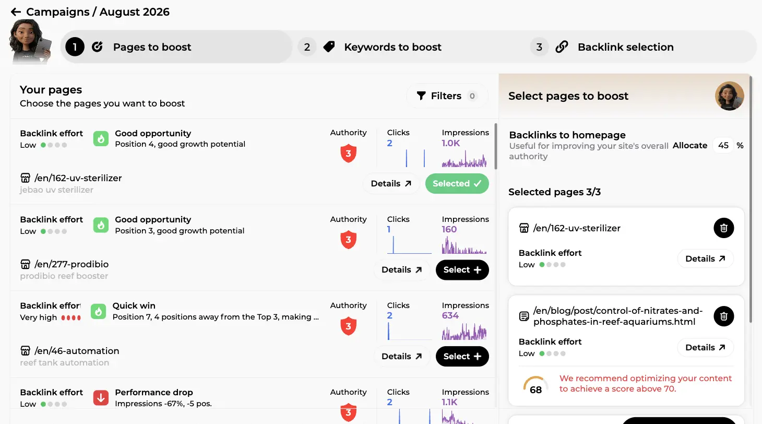Open the Pages to boost step
This screenshot has width=762, height=424.
(x=176, y=47)
